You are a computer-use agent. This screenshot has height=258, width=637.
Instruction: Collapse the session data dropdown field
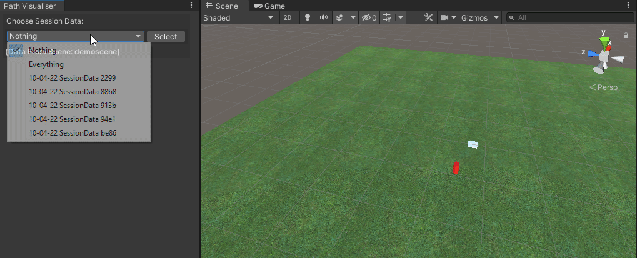point(76,36)
